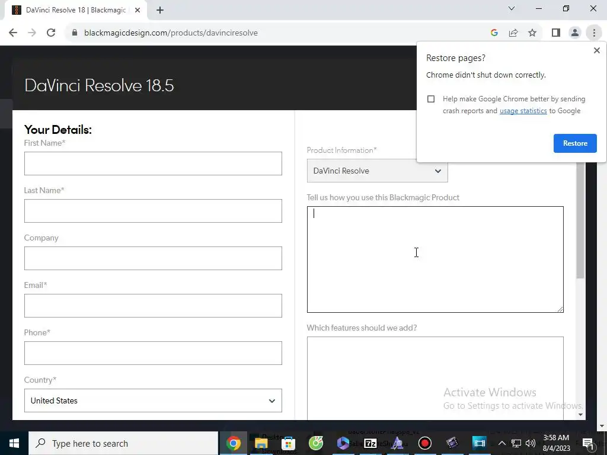The width and height of the screenshot is (607, 455).
Task: Focus the Email field
Action: 153,306
